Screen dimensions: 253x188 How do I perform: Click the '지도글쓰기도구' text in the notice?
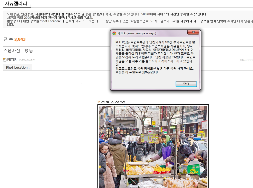(x=165, y=21)
